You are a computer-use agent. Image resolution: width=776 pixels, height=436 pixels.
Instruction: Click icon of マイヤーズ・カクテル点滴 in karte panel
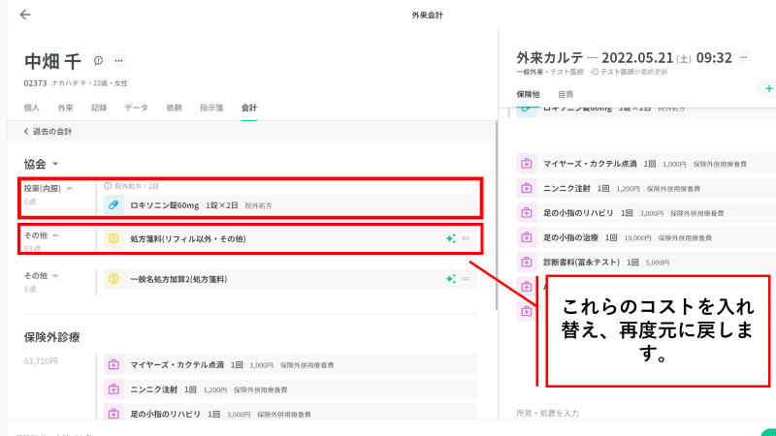point(526,164)
